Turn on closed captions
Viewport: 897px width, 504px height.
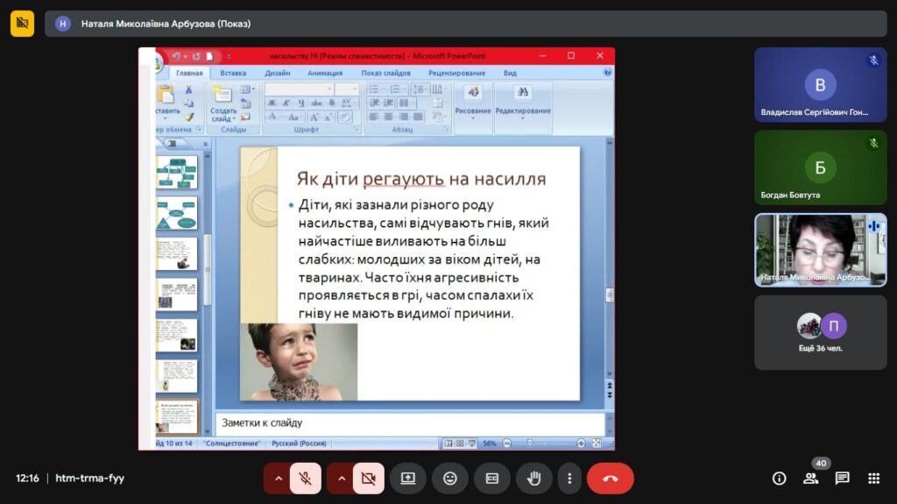click(x=492, y=479)
